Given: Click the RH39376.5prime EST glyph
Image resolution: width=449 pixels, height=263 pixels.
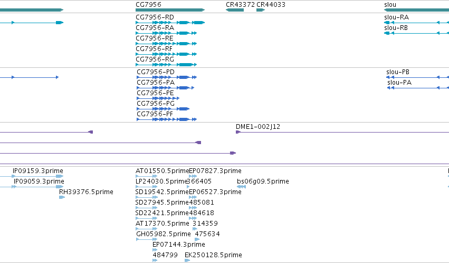Looking at the screenshot, I should click(x=62, y=197).
